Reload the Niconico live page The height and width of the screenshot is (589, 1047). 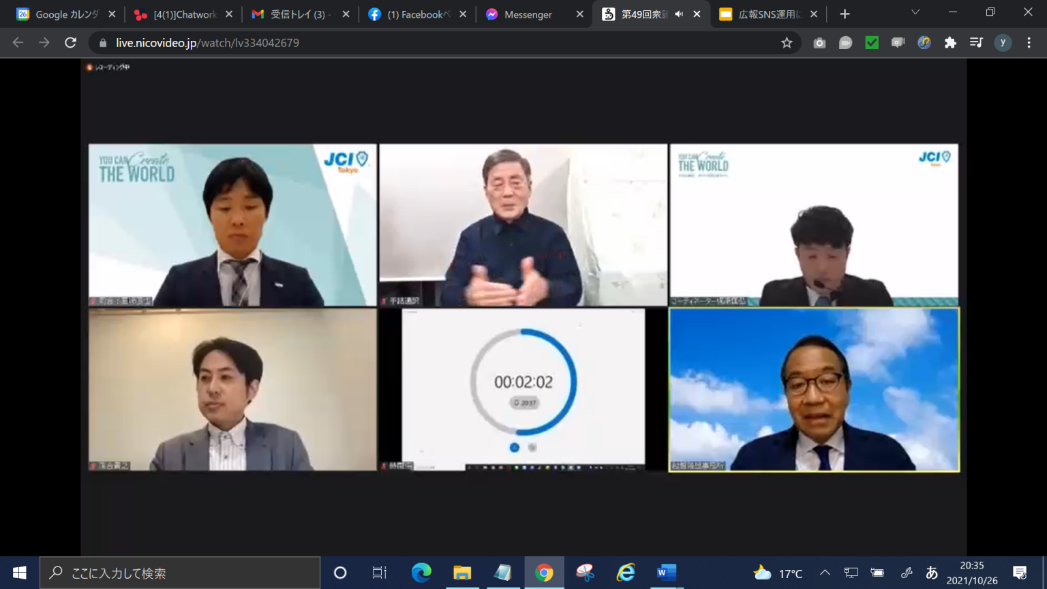[70, 43]
